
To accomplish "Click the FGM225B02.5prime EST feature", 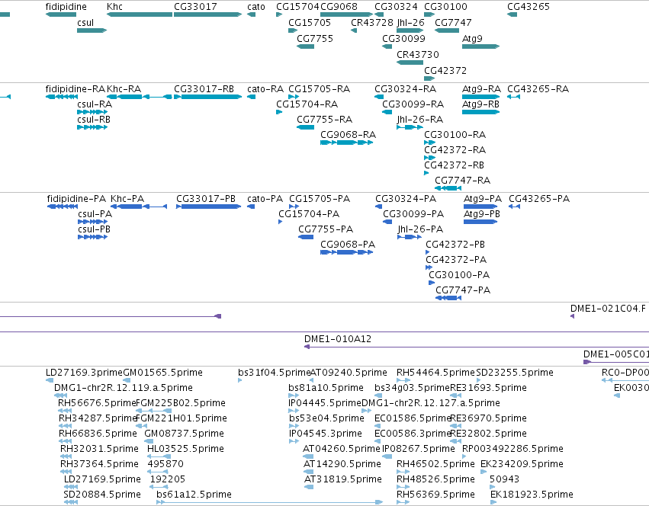I will click(x=153, y=411).
